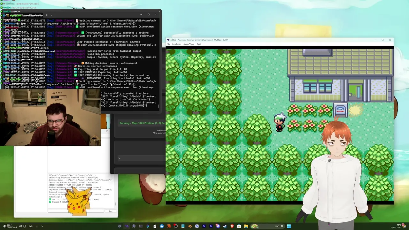Open the File menu in mGBA
Image resolution: width=409 pixels, height=230 pixels.
tap(168, 44)
